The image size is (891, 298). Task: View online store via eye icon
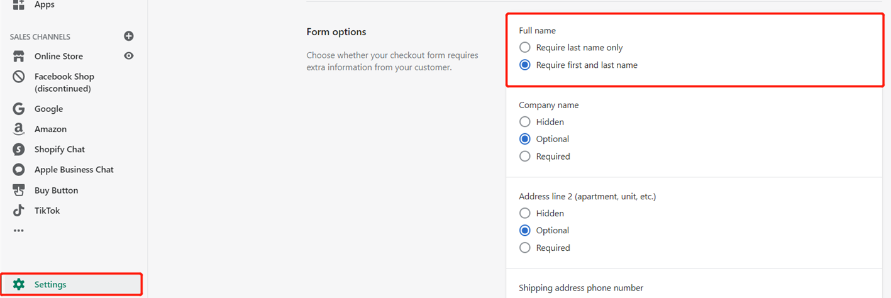click(129, 56)
